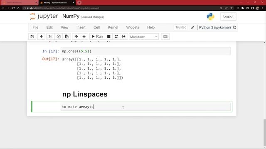Run the selected cell

[x=97, y=36]
